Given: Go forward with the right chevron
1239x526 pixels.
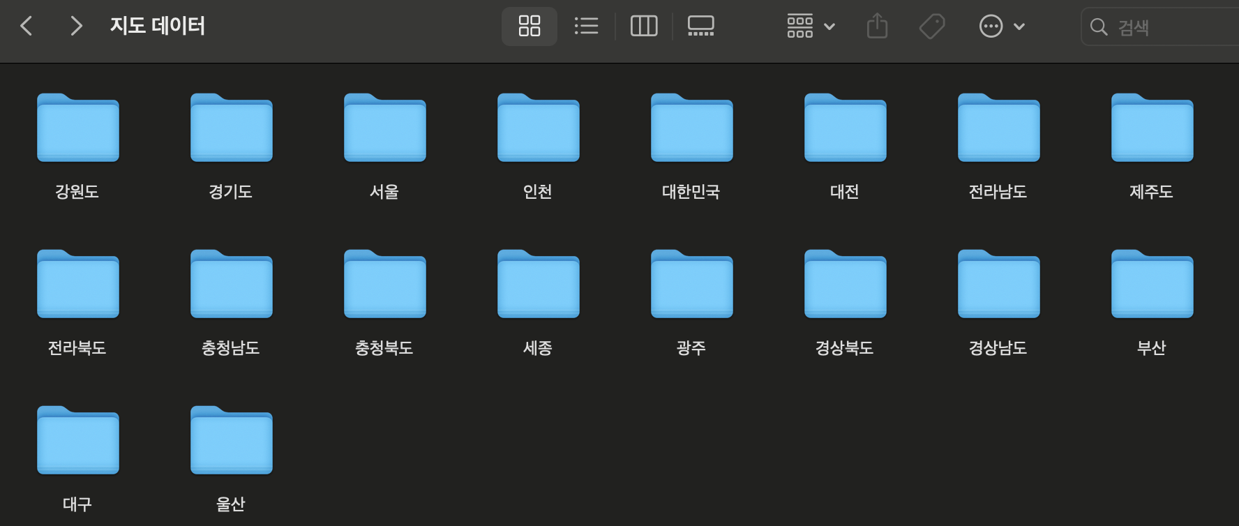Looking at the screenshot, I should [76, 27].
